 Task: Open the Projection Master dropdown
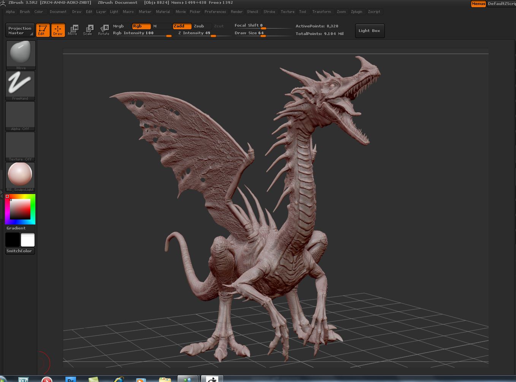tap(20, 30)
